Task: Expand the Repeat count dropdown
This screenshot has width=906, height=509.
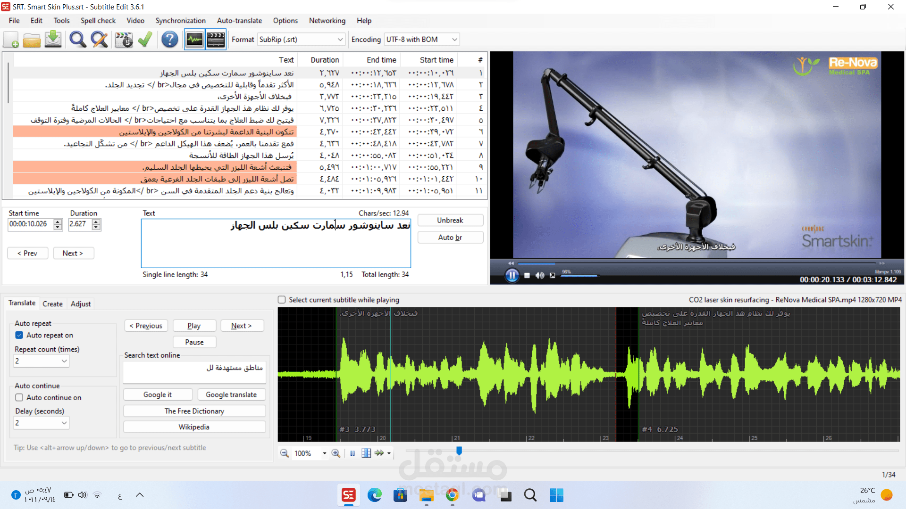Action: 64,361
